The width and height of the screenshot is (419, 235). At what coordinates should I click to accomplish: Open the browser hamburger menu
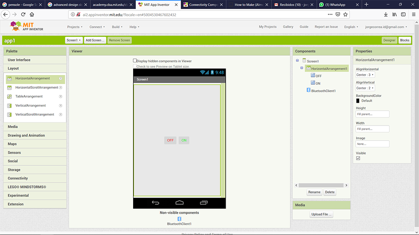tap(413, 14)
